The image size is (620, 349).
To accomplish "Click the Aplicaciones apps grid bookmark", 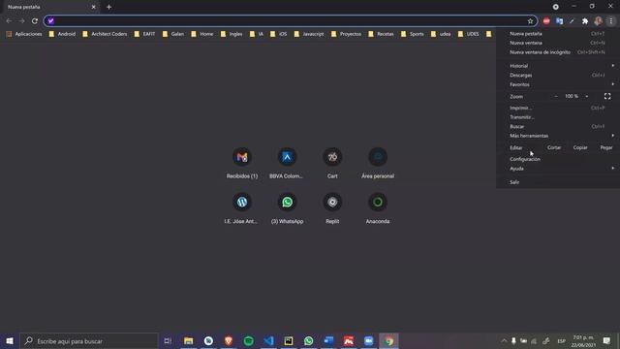I will coord(24,34).
